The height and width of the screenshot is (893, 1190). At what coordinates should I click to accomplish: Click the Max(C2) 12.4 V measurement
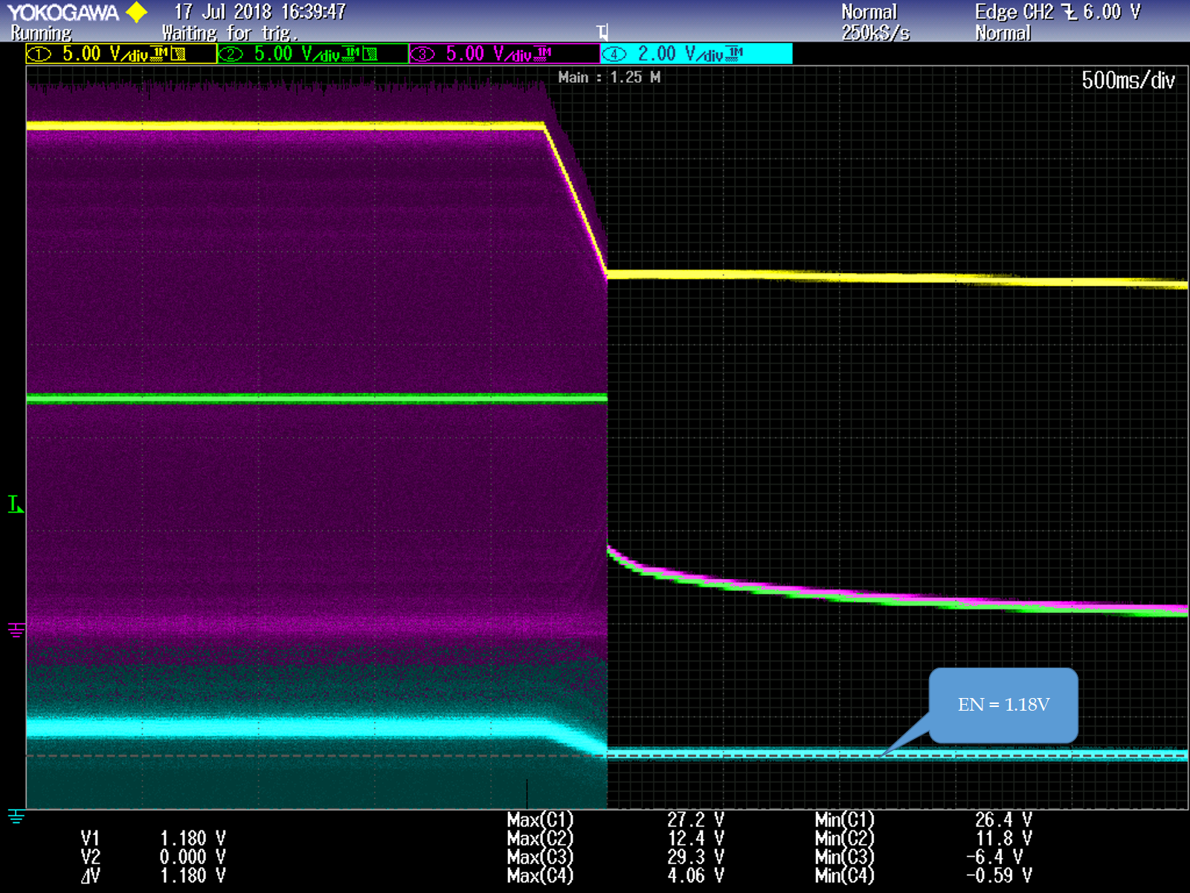point(616,839)
